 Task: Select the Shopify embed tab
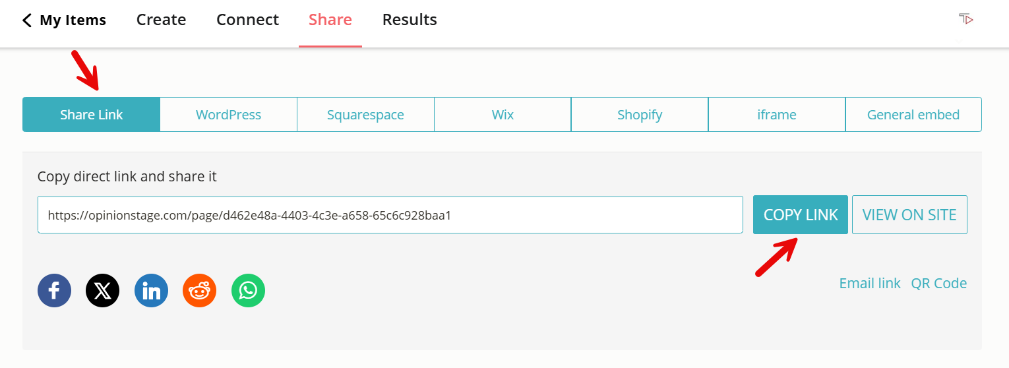click(640, 115)
